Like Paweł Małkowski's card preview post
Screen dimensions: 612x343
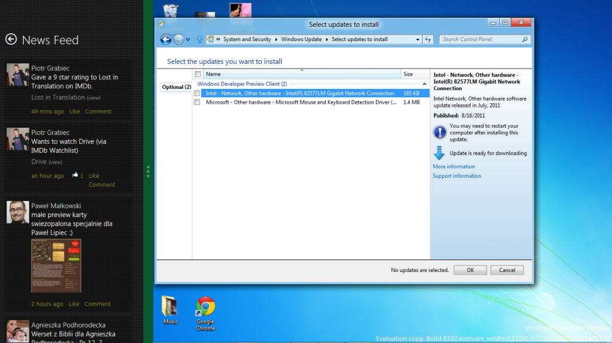tap(74, 304)
